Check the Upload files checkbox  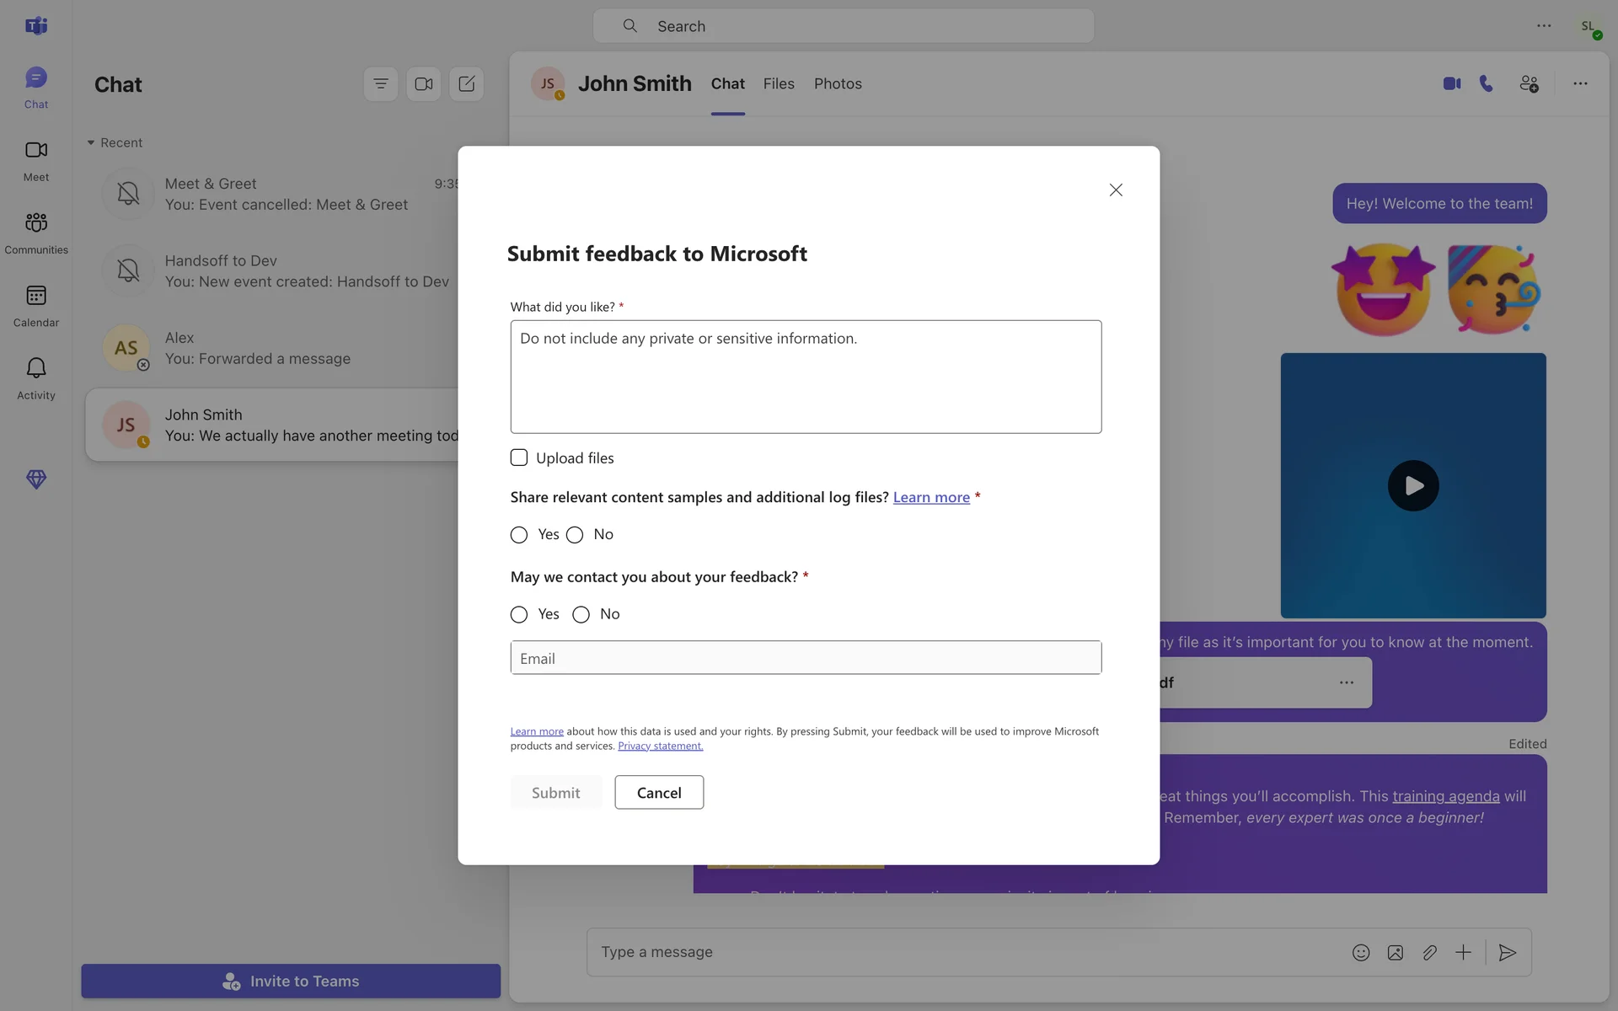(x=519, y=457)
